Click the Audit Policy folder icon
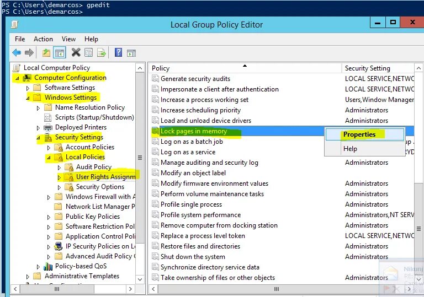This screenshot has width=424, height=297. [69, 167]
